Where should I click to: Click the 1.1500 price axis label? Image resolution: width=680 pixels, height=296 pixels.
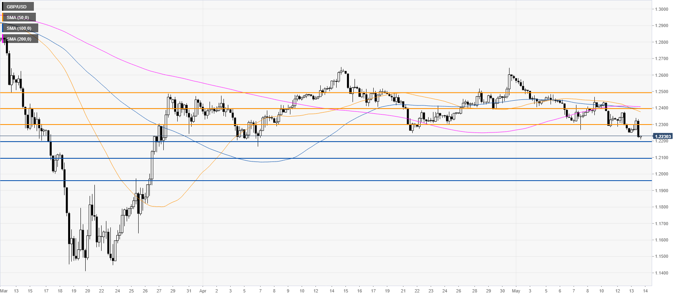point(661,256)
